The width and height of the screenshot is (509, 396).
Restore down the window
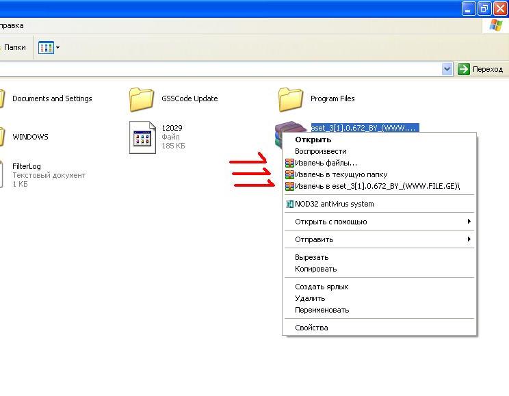pyautogui.click(x=484, y=9)
